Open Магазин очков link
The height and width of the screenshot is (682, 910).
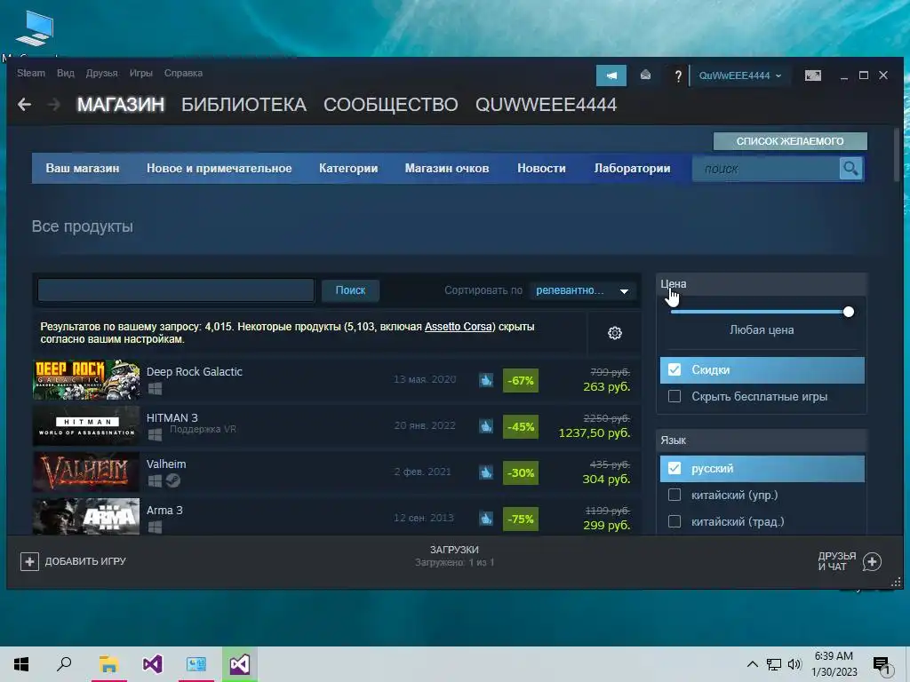point(447,168)
